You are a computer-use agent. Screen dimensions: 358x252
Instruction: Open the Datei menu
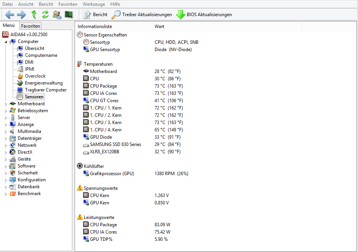(x=7, y=4)
